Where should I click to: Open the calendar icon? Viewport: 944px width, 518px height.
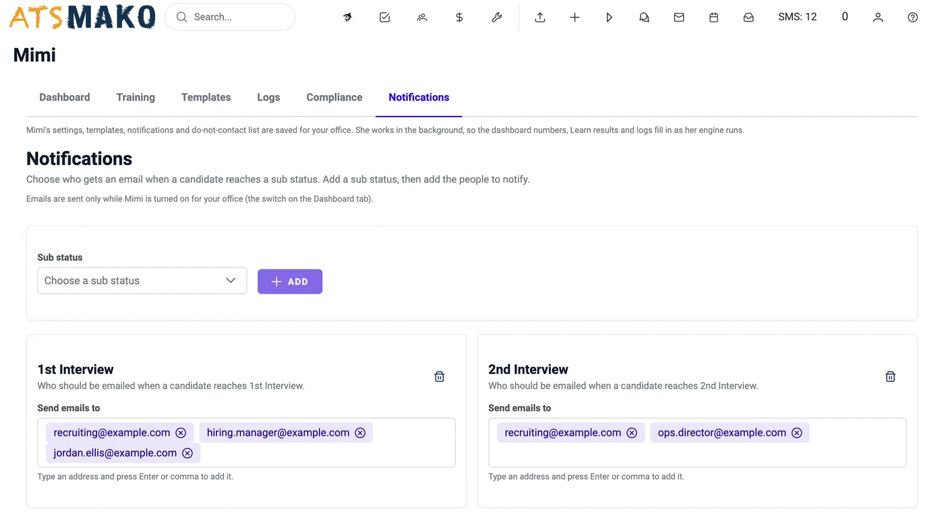pyautogui.click(x=713, y=18)
